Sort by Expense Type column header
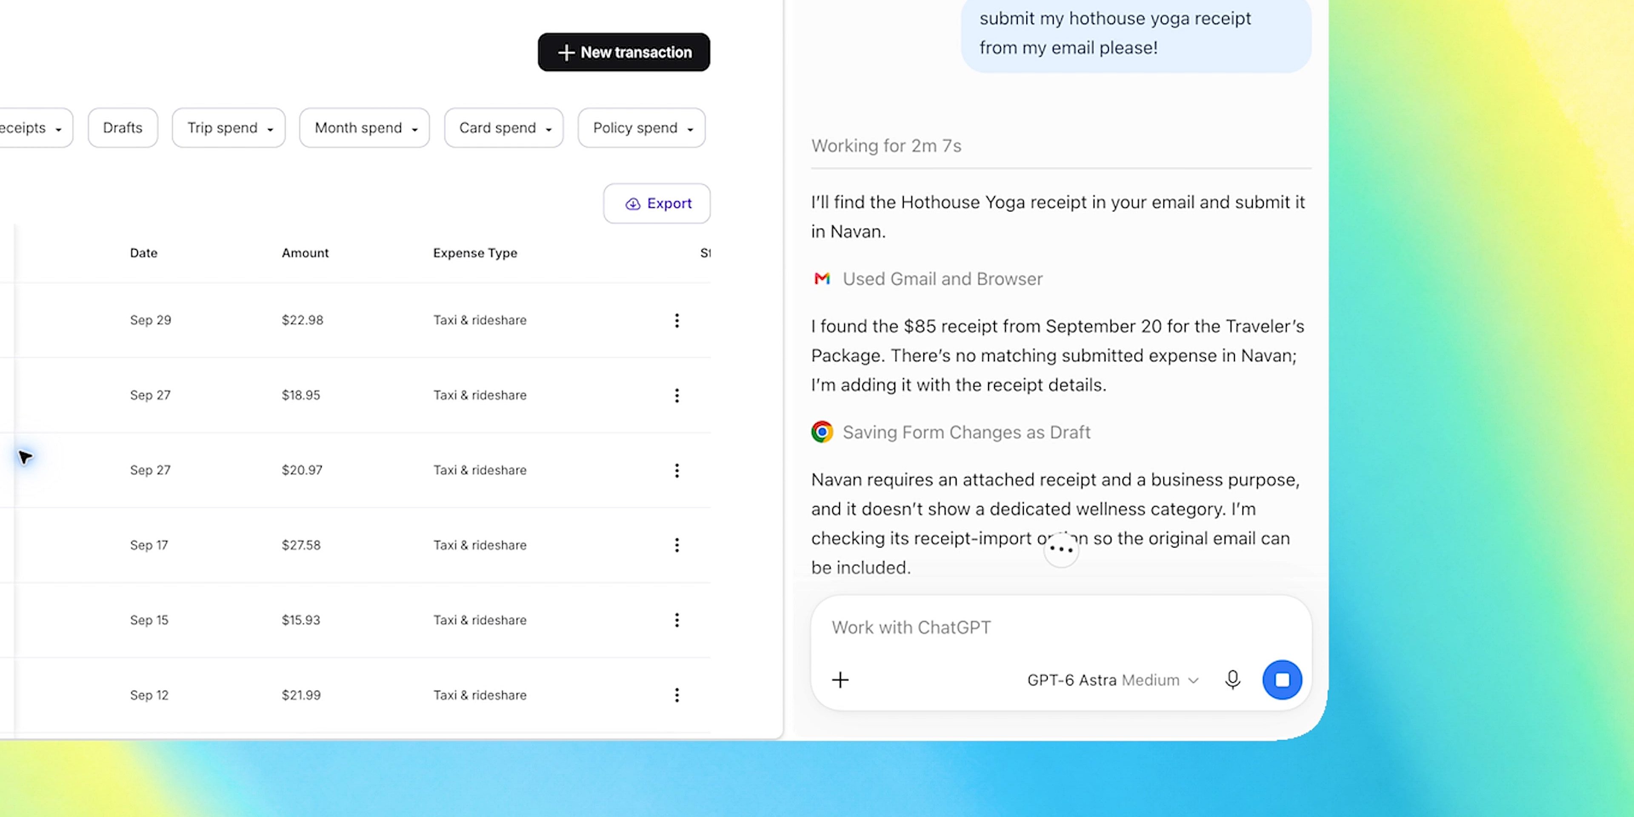The width and height of the screenshot is (1634, 817). coord(475,253)
